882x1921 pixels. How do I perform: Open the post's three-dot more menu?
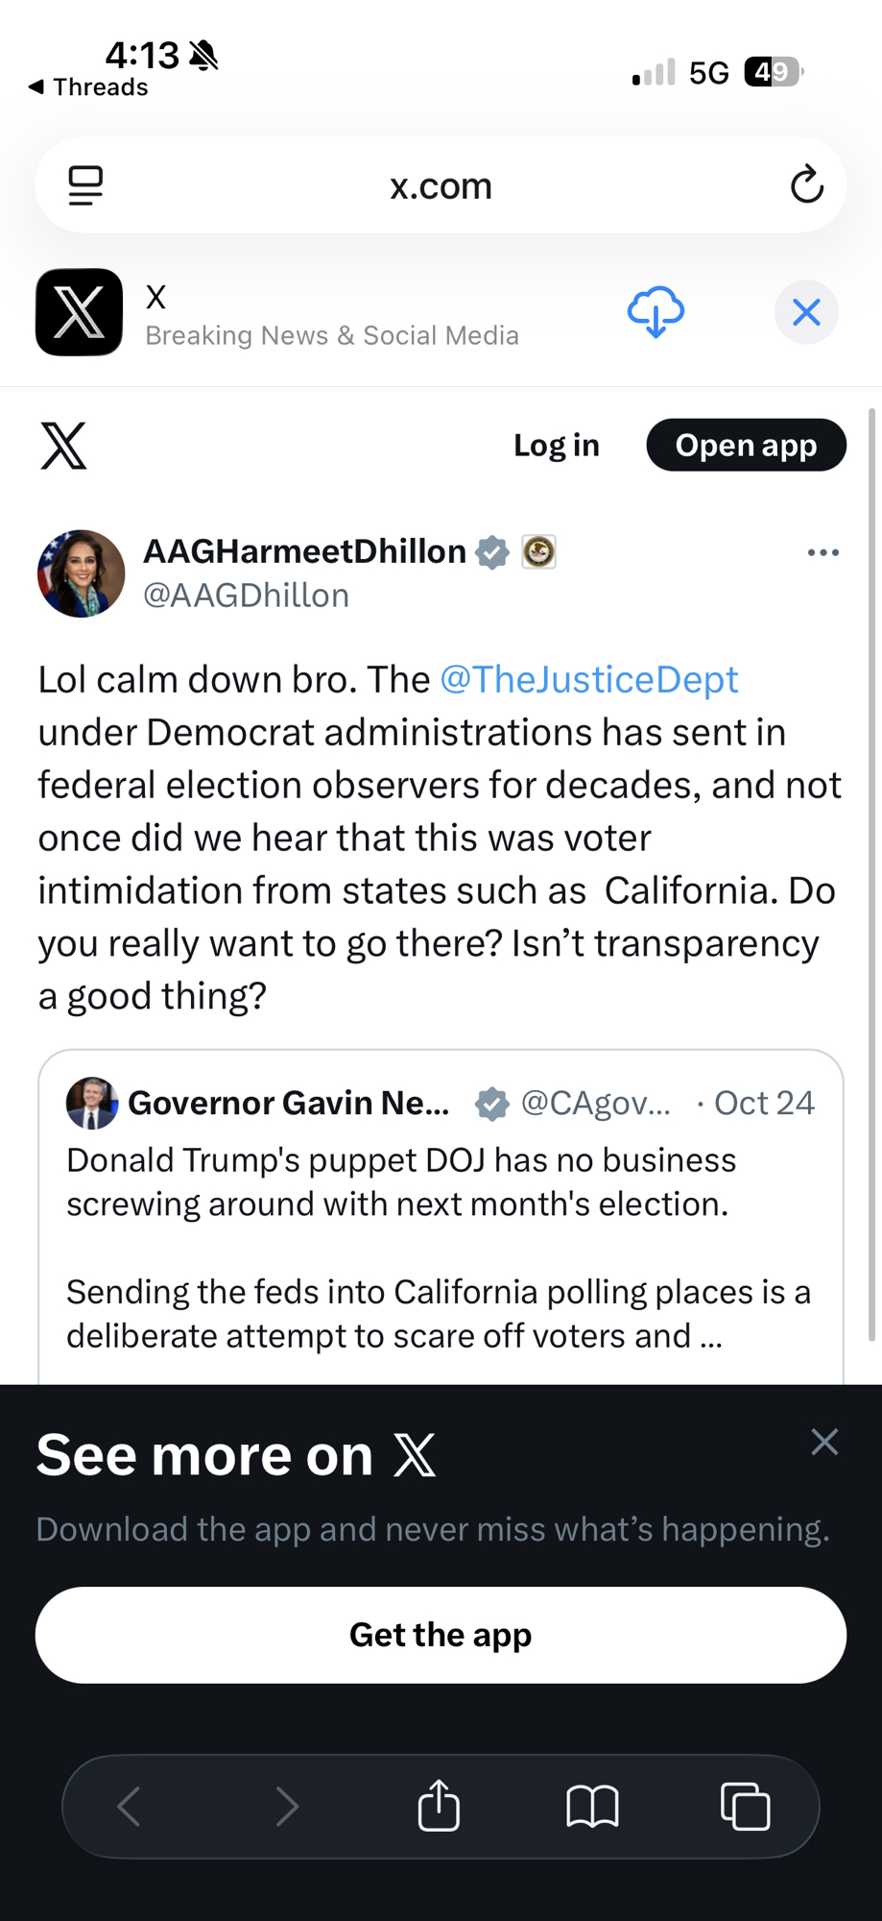822,552
